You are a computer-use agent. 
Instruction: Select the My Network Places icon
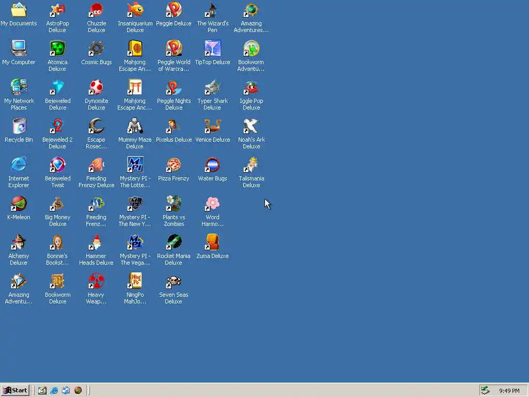point(19,87)
